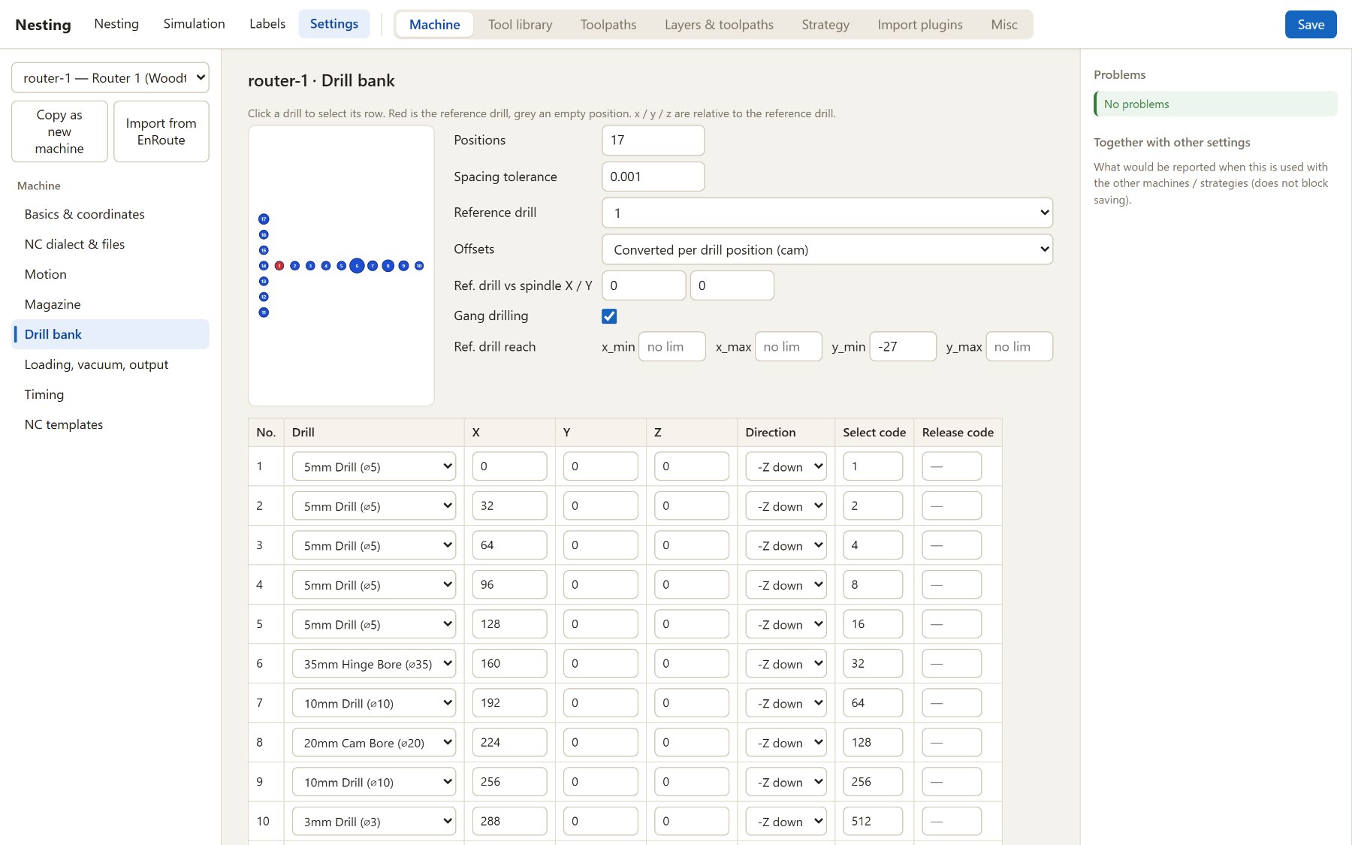Viewport: 1352px width, 845px height.
Task: Click the Spacing tolerance field
Action: [x=653, y=177]
